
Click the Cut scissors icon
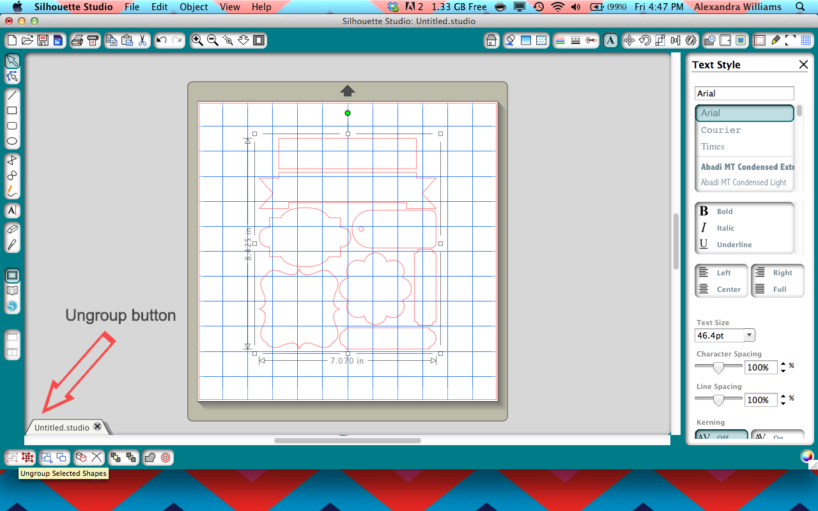point(143,40)
